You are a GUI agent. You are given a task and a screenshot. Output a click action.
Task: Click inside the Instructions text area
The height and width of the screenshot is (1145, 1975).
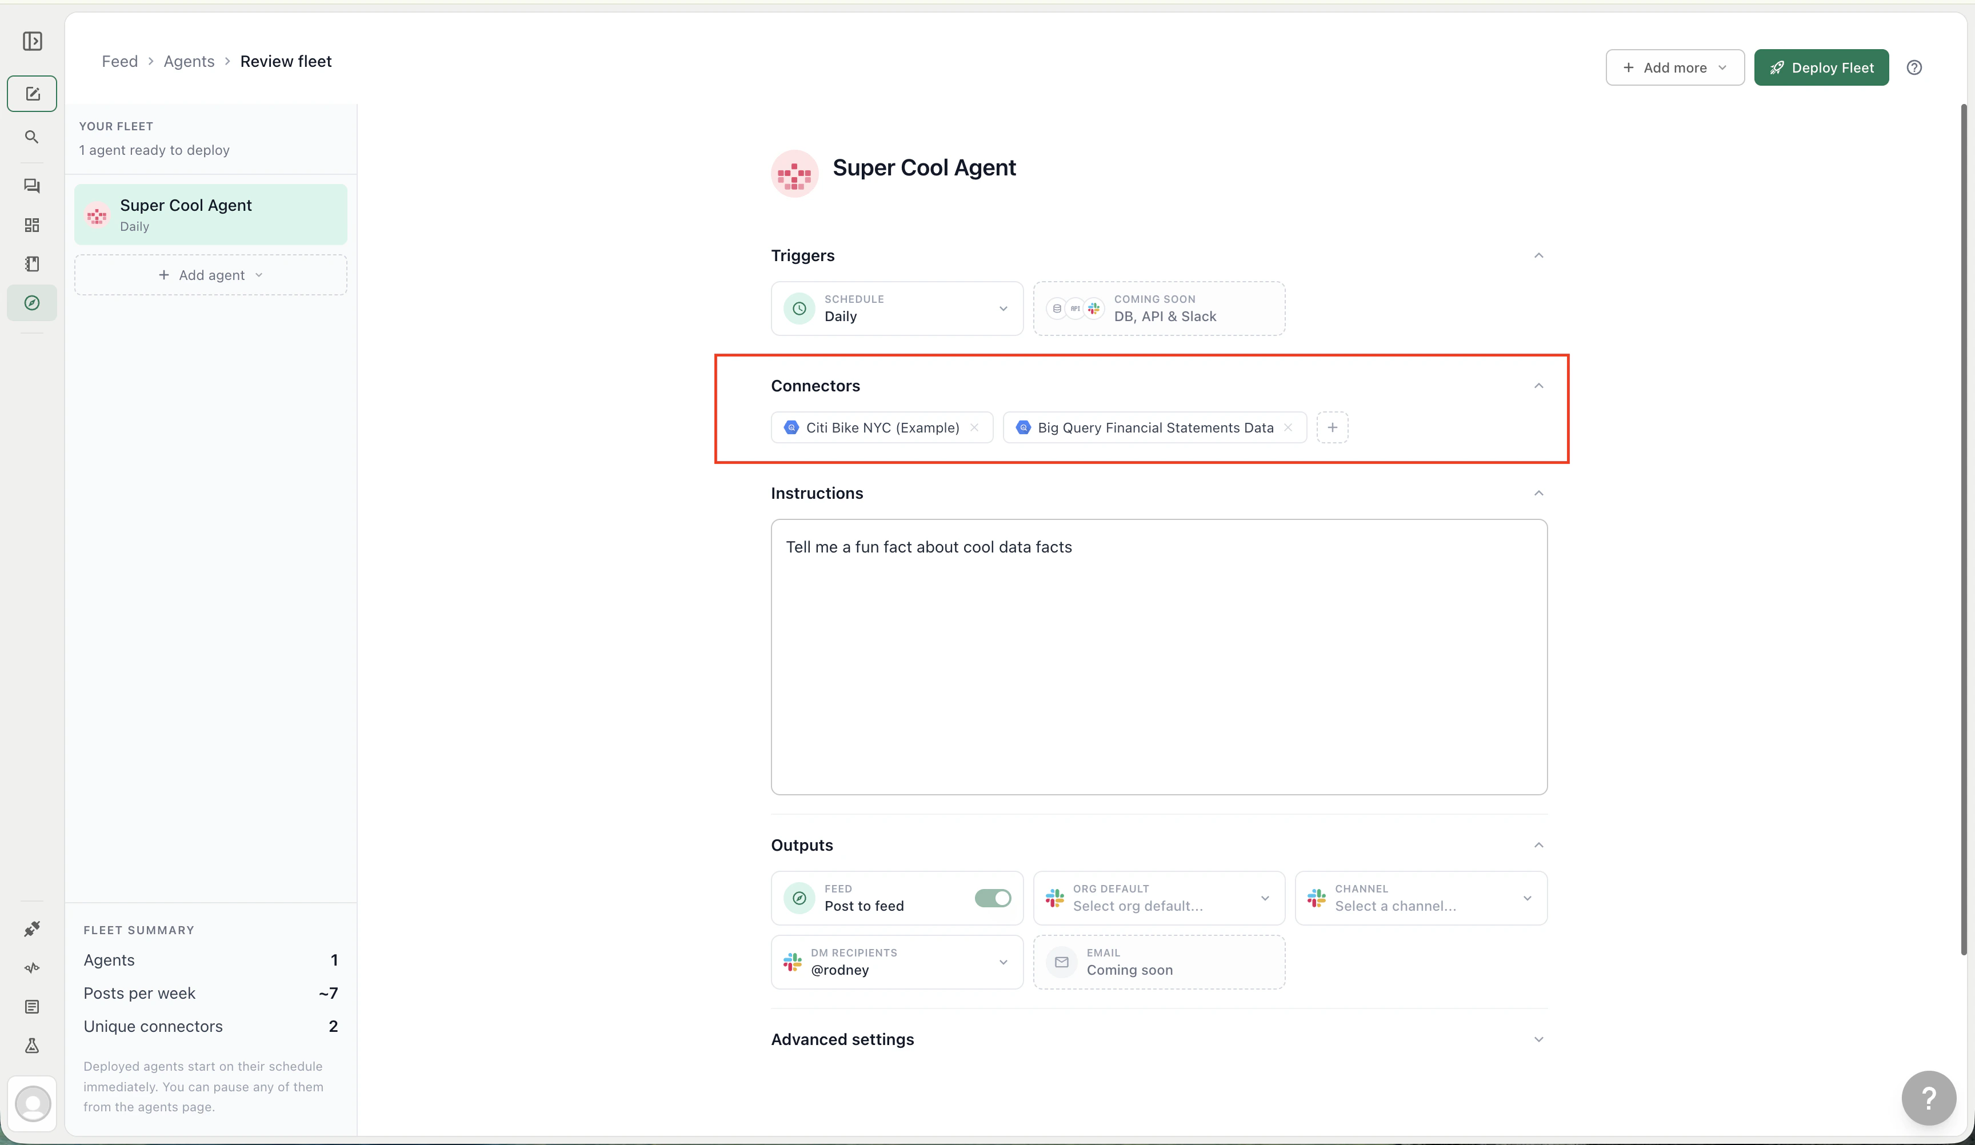coord(1158,656)
